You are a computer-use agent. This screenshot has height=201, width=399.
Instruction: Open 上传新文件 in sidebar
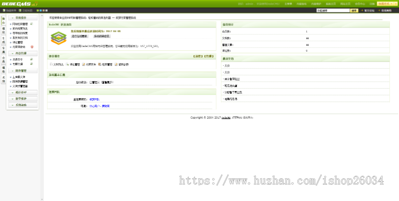click(19, 77)
